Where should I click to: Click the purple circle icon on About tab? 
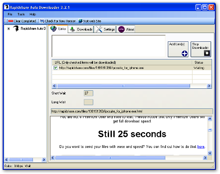click(x=121, y=29)
